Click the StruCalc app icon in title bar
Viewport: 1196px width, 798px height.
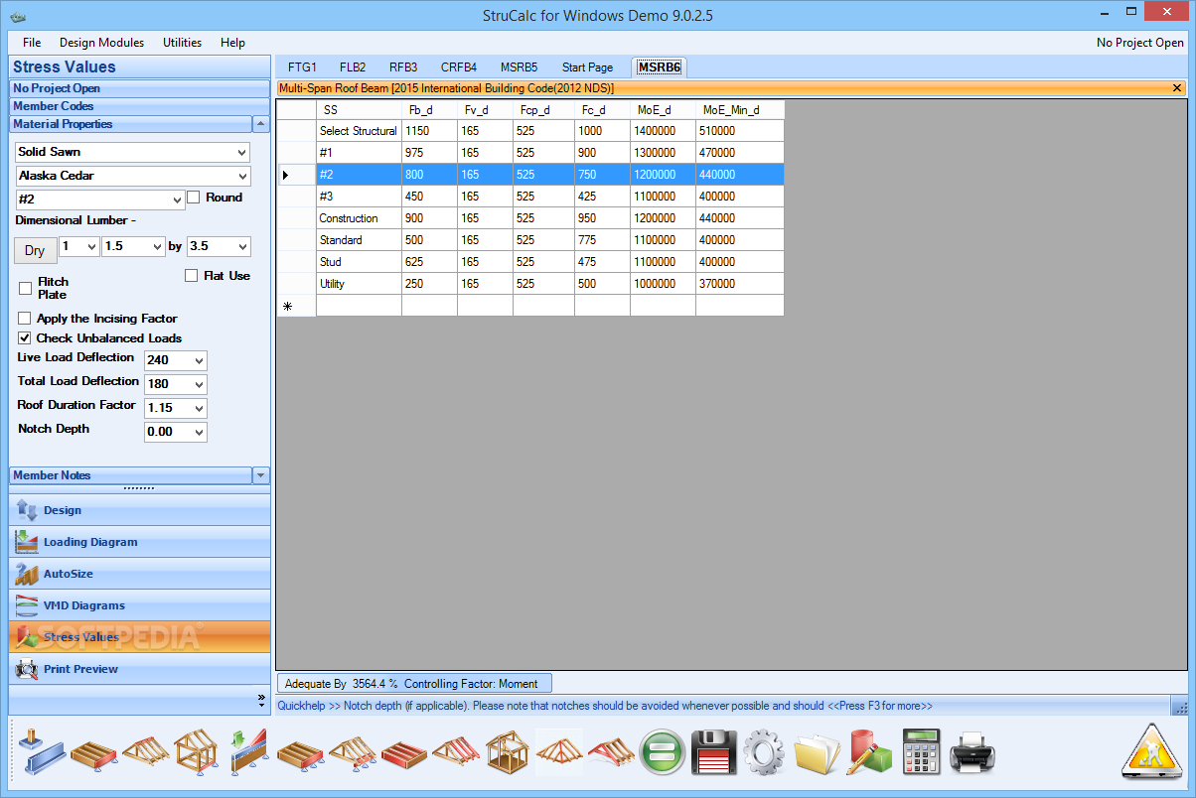[x=18, y=15]
